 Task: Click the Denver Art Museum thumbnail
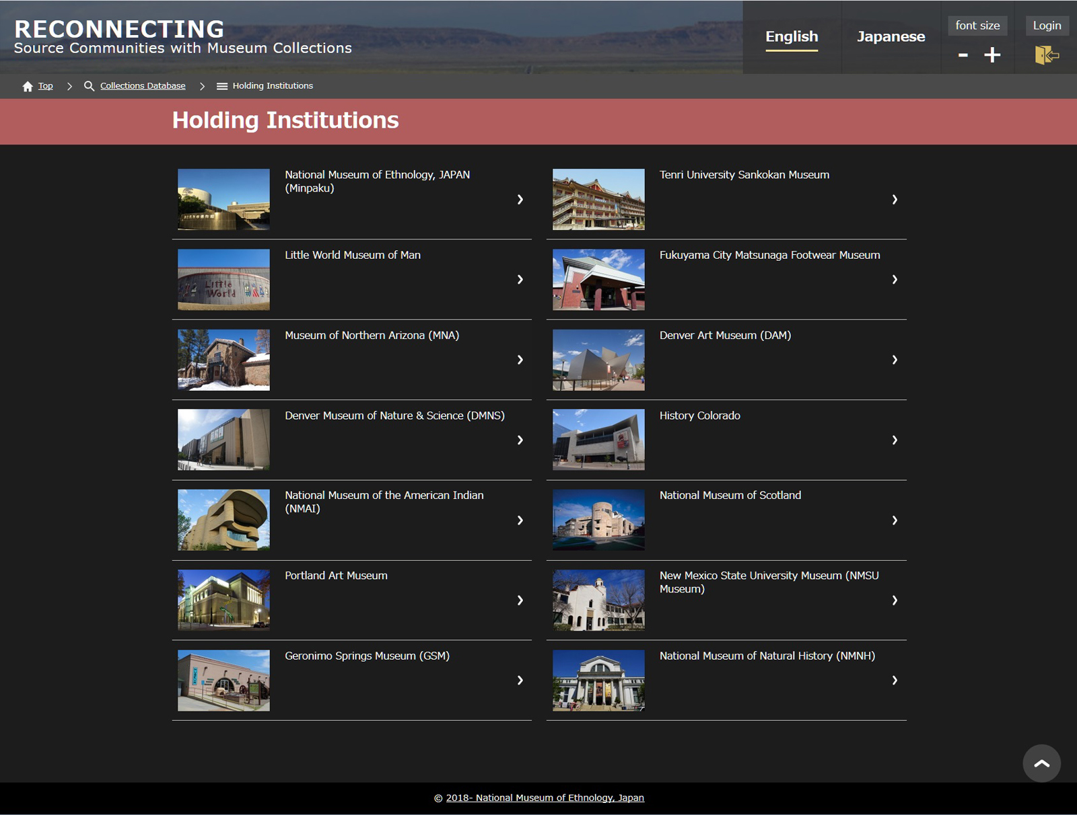click(598, 360)
